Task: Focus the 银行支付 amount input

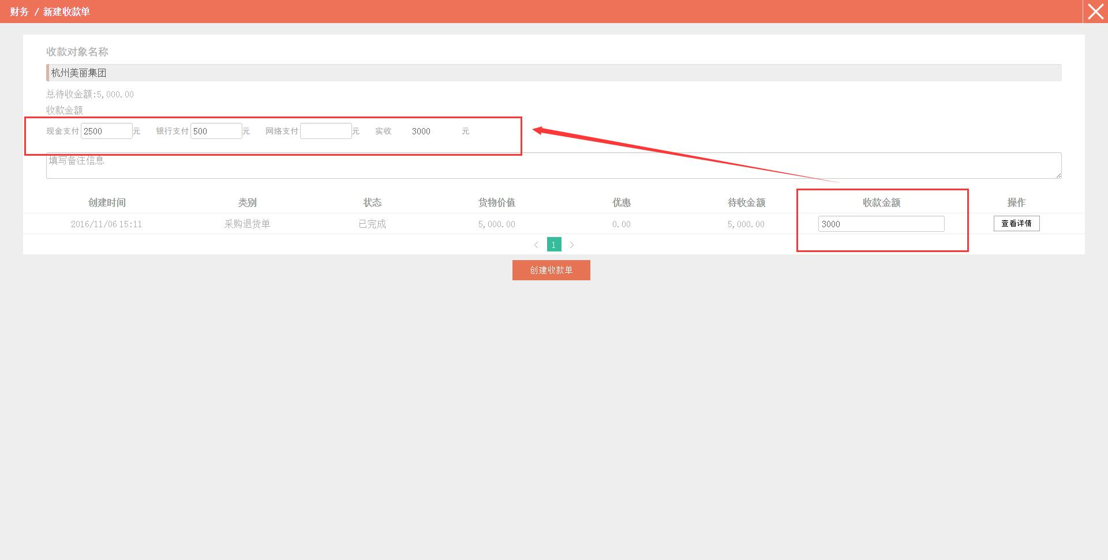Action: (216, 131)
